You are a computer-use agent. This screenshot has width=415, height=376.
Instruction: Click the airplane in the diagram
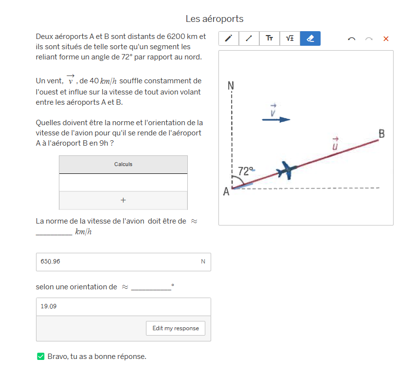pos(287,170)
